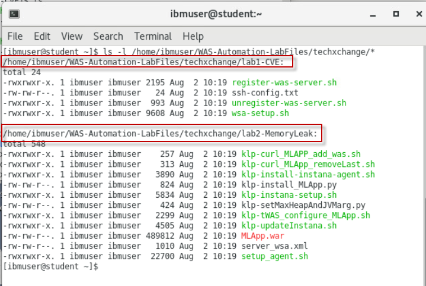
Task: Click the wsa-setup.sh filename
Action: tap(261, 113)
